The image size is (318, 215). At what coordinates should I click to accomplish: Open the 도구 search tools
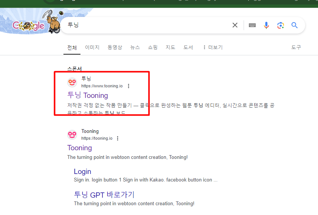[296, 47]
